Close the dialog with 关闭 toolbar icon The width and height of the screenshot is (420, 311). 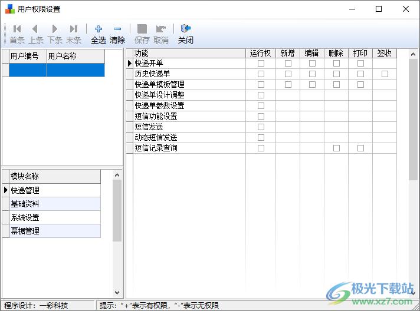tap(186, 29)
